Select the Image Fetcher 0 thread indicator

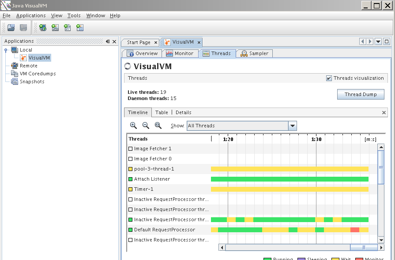(x=130, y=159)
